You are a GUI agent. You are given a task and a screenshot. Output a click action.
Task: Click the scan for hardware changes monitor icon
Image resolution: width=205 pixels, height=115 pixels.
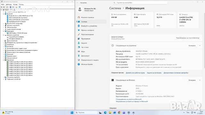20,7
